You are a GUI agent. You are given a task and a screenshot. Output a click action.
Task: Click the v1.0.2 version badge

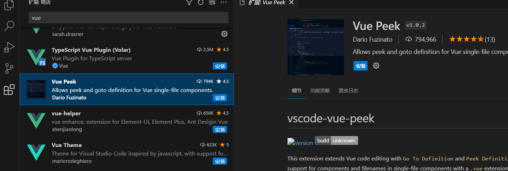pos(416,25)
